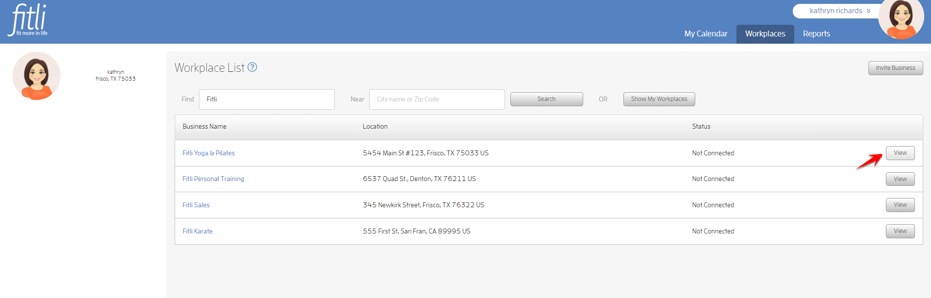Image resolution: width=931 pixels, height=298 pixels.
Task: View the Fitli Personal Training workplace
Action: 900,179
